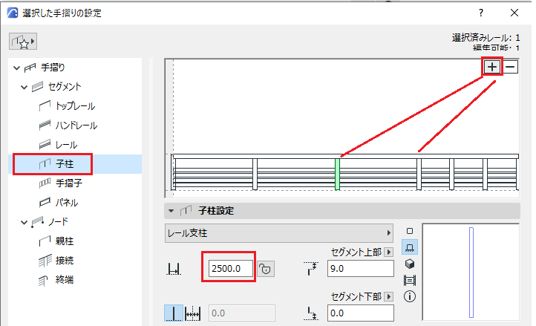Remove a post with minus button
Image resolution: width=536 pixels, height=326 pixels.
pos(511,67)
